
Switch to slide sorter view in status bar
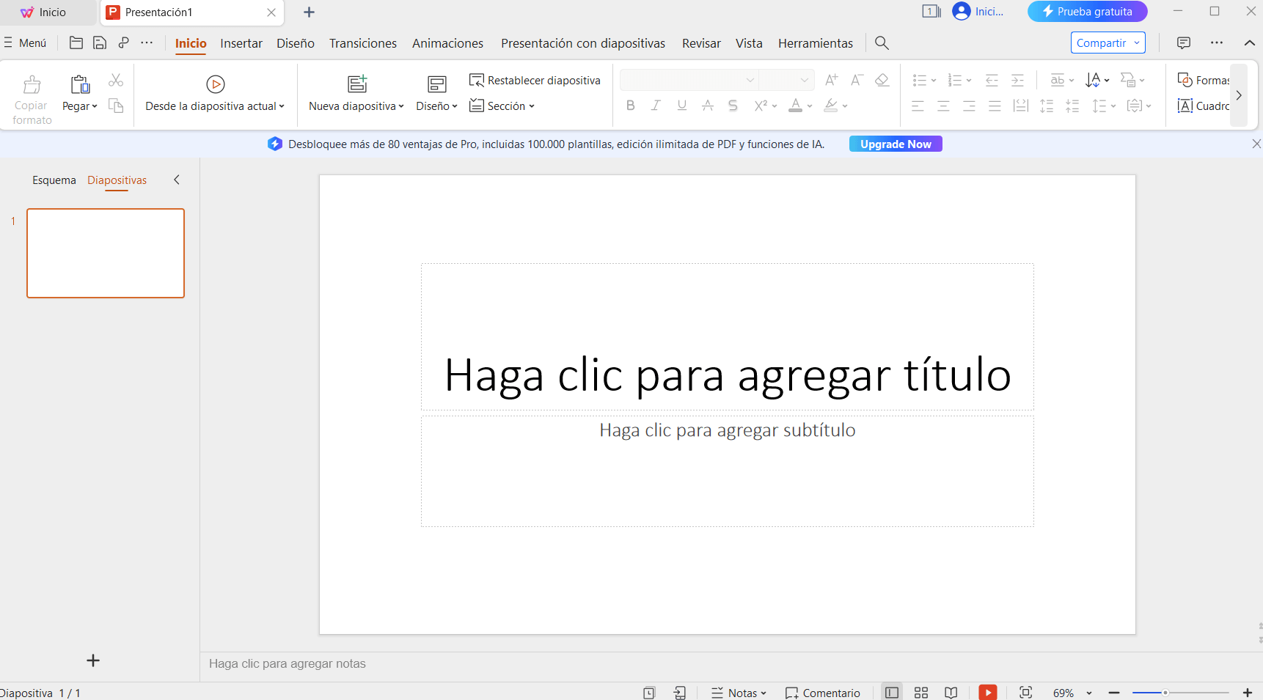tap(920, 692)
